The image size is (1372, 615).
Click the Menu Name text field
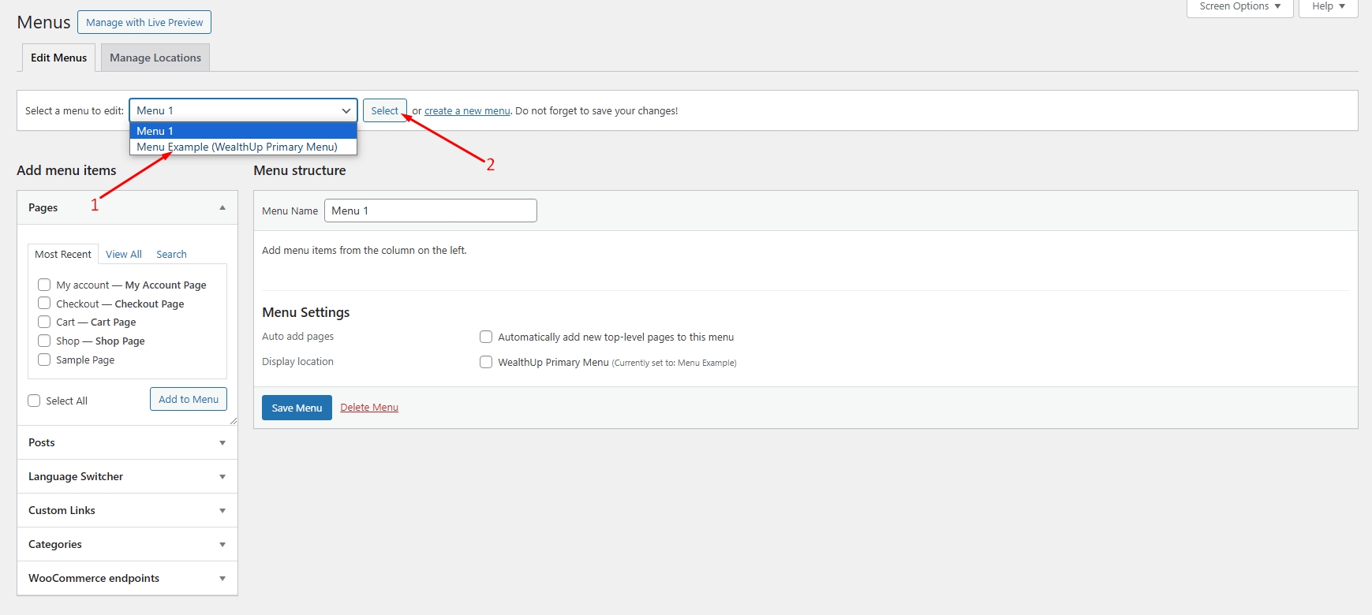(430, 211)
